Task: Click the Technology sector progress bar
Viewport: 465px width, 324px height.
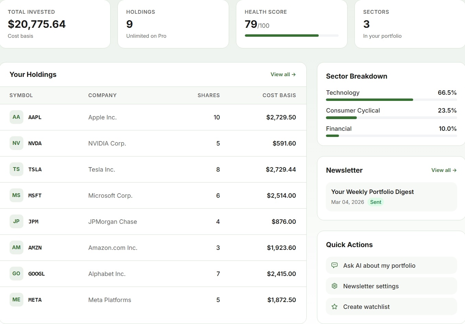Action: pyautogui.click(x=391, y=100)
